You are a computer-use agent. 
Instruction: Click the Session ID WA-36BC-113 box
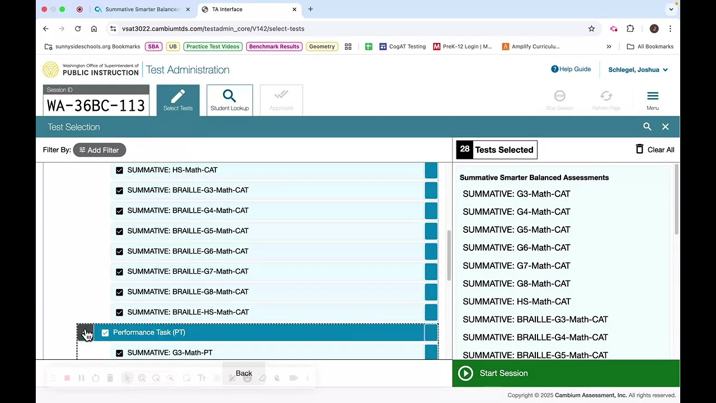click(96, 100)
